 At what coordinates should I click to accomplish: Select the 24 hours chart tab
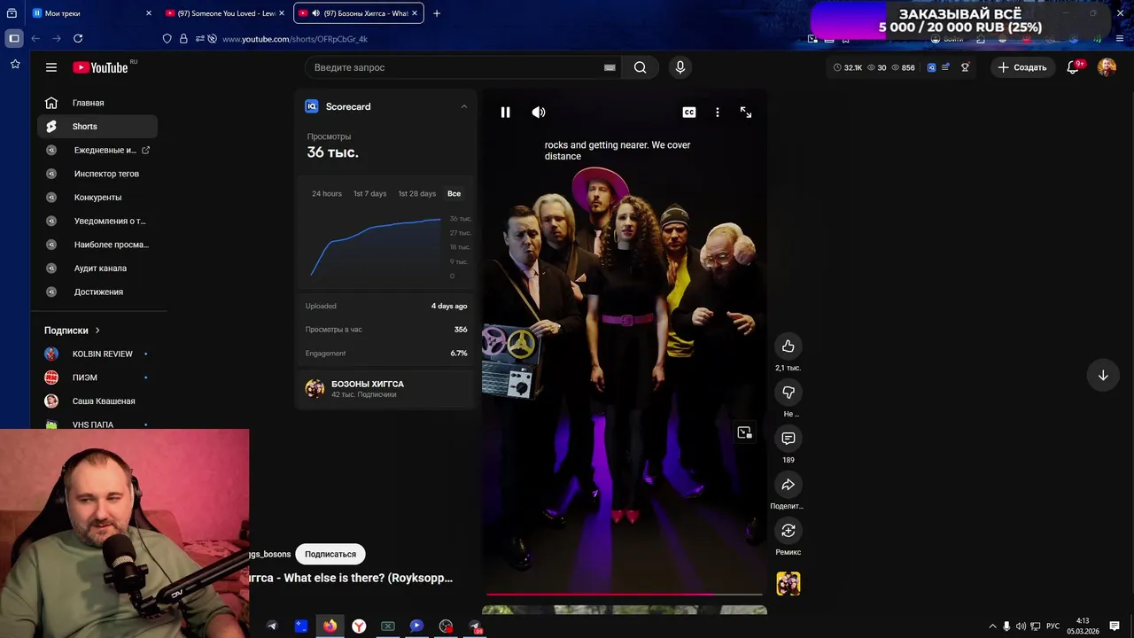(x=327, y=193)
